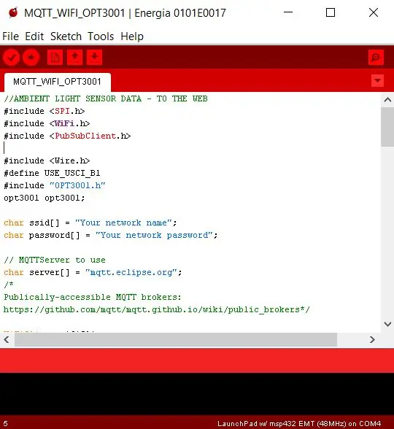The height and width of the screenshot is (429, 394).
Task: Click the "Your network password" string
Action: point(154,235)
